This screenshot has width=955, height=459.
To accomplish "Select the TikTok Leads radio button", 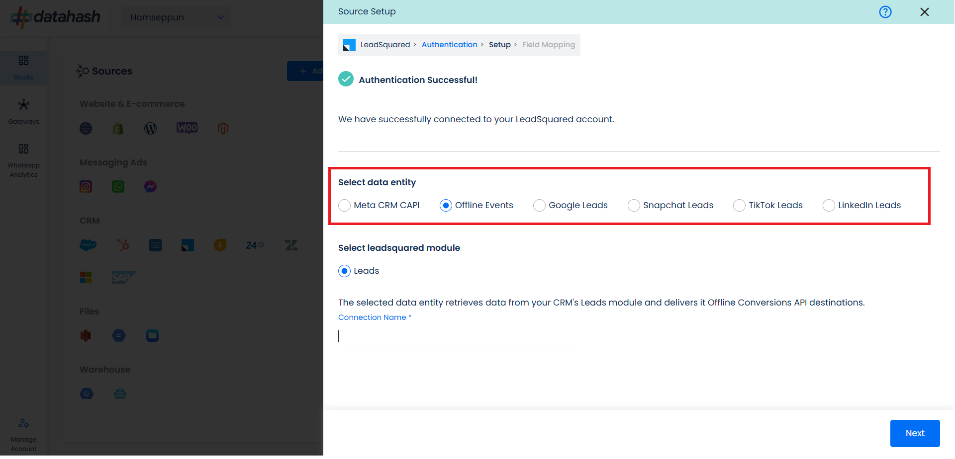I will [x=739, y=206].
